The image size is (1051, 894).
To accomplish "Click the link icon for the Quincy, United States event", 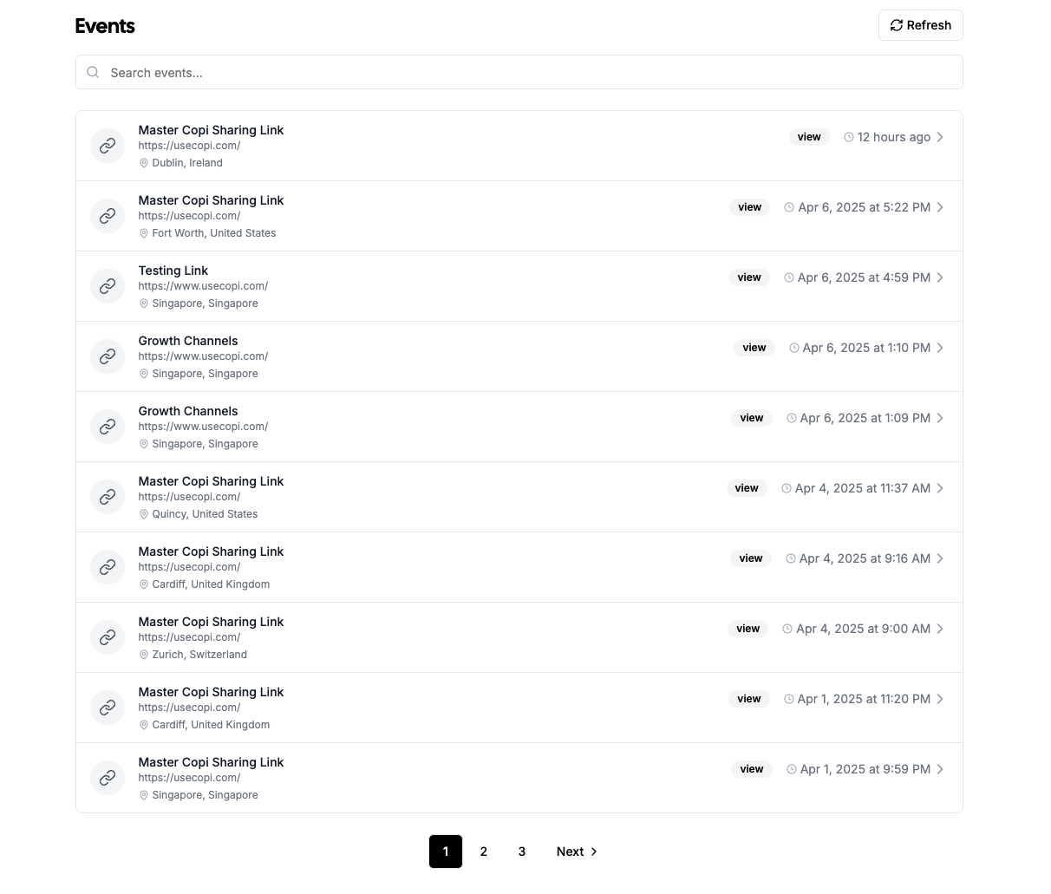I will pos(108,497).
